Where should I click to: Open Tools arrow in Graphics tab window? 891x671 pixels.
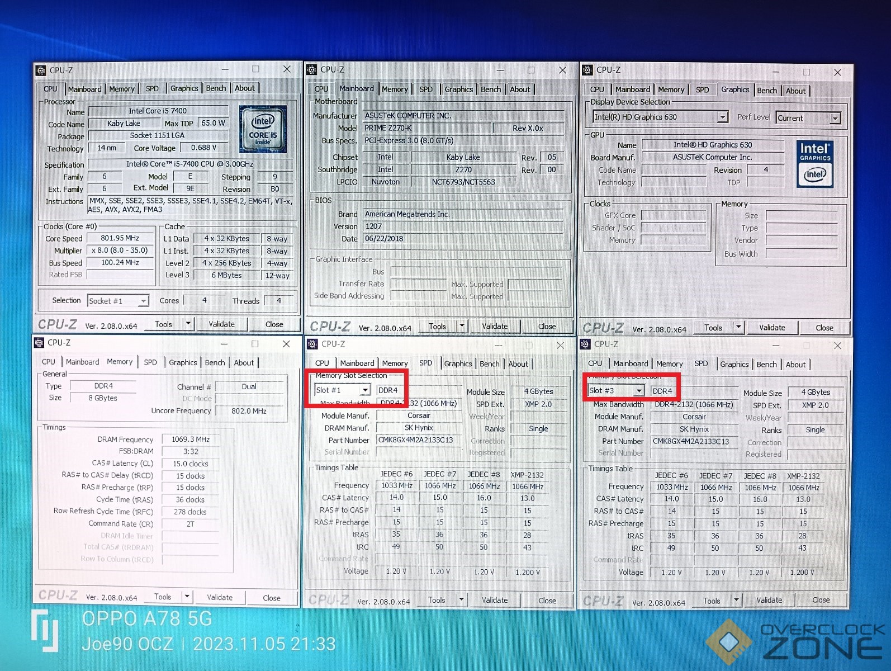coord(738,327)
